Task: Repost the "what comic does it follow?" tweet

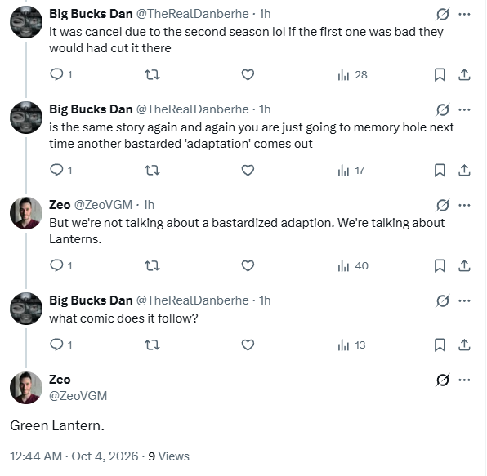Action: (x=153, y=345)
